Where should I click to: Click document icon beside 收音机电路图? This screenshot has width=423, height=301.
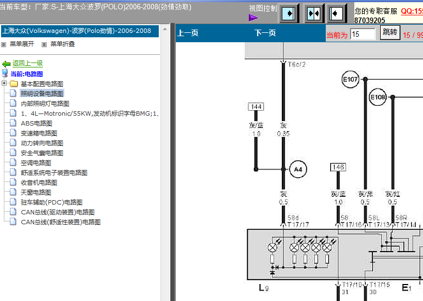pyautogui.click(x=13, y=182)
